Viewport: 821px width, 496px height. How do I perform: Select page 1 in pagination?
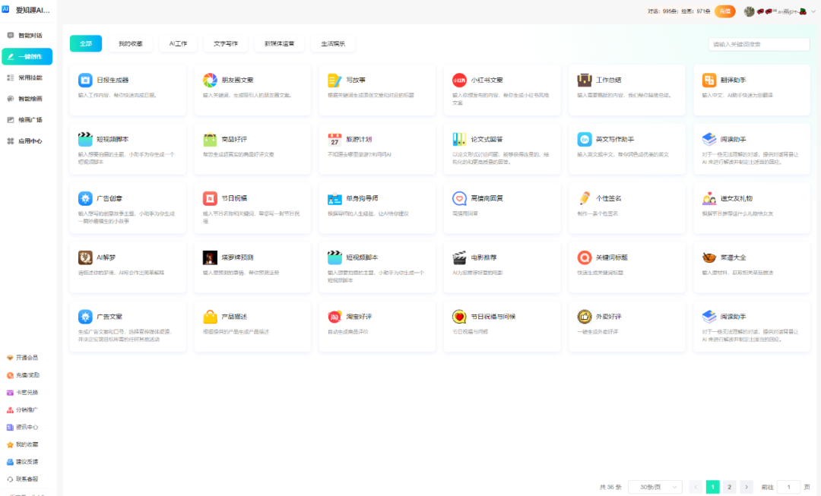[x=712, y=487]
